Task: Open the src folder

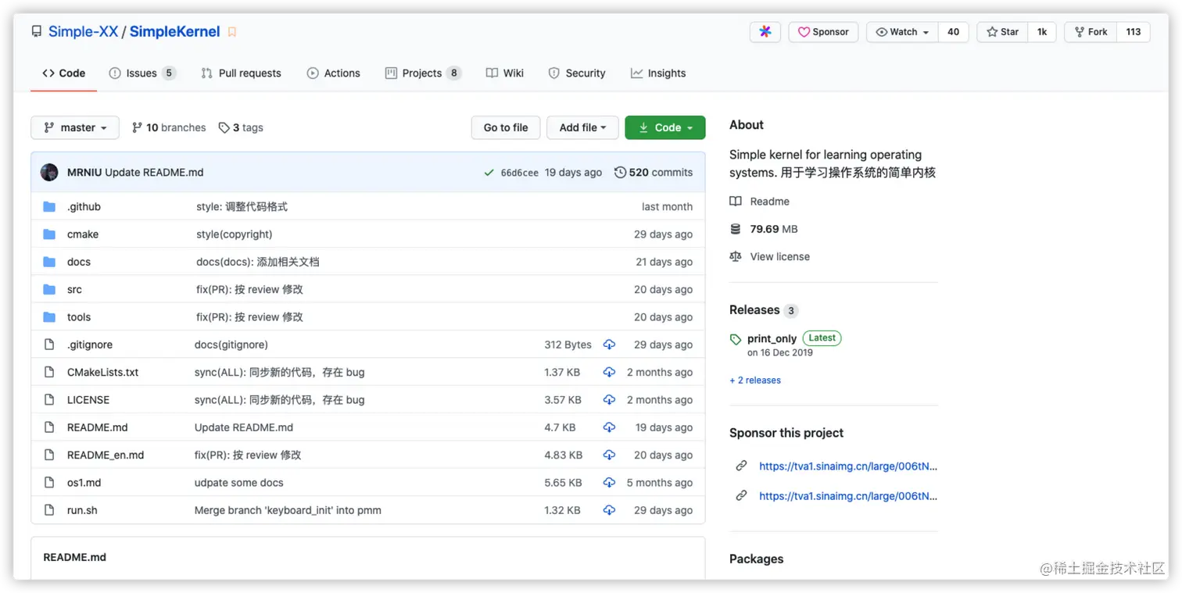Action: coord(74,290)
